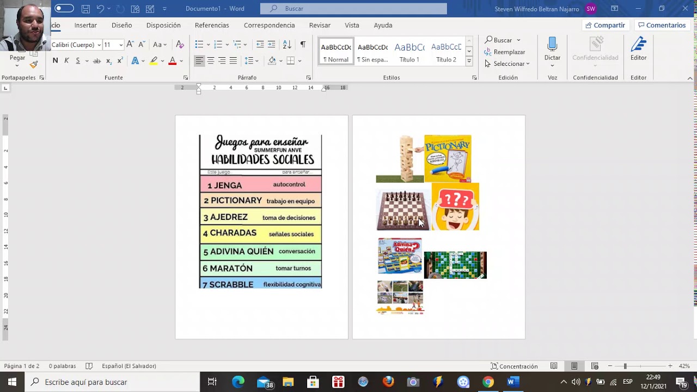This screenshot has height=392, width=697.
Task: Open the Insertar ribbon tab
Action: click(85, 25)
